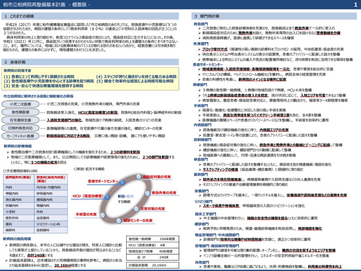Click the circle node beside 救急外来の充実
361x271 pixels.
(x=148, y=193)
